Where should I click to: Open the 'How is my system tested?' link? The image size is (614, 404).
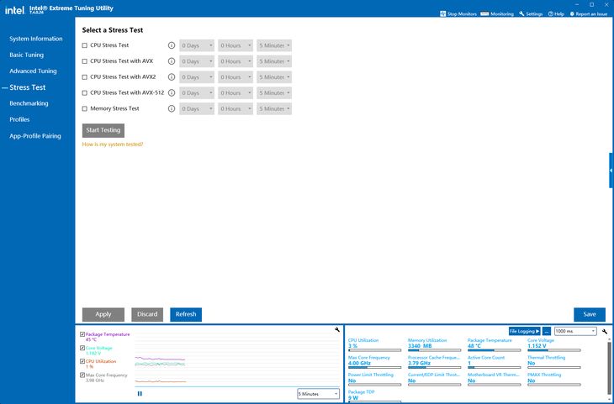[x=113, y=144]
